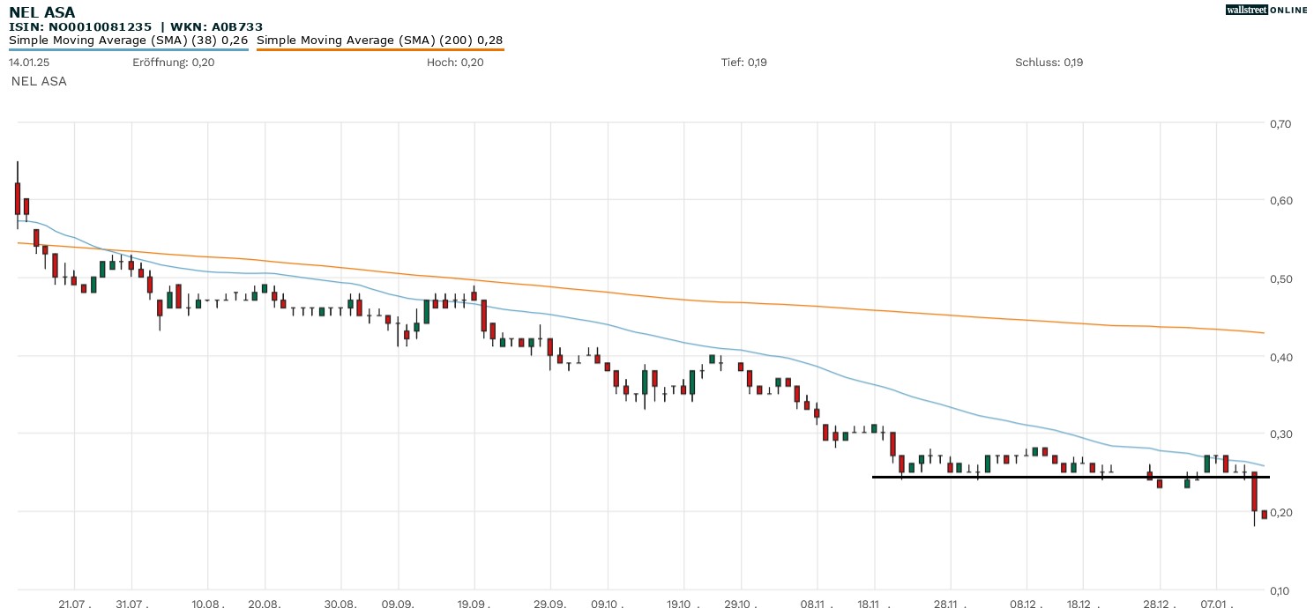Image resolution: width=1314 pixels, height=608 pixels.
Task: Click the NEL ASA series label above chart
Action: [x=39, y=81]
